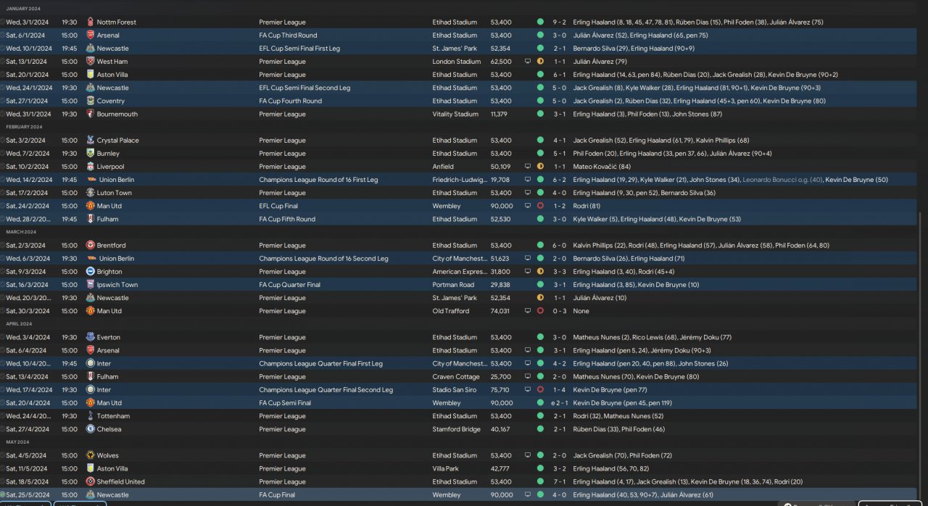Viewport: 928px width, 506px height.
Task: Open Newcastle team from the FA Cup Final row
Action: tap(112, 494)
